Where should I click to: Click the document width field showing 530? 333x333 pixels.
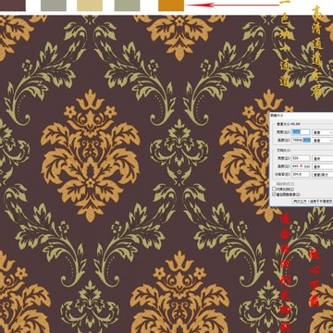point(301,158)
